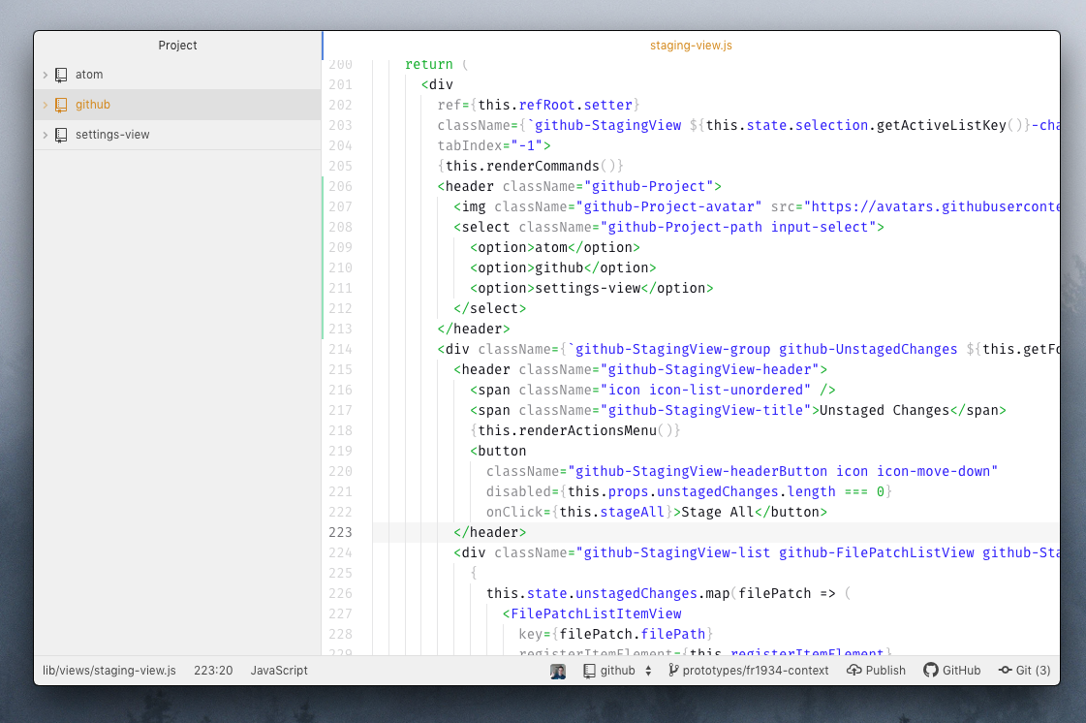Click line number 214 in gutter
Viewport: 1086px width, 723px height.
[x=340, y=349]
